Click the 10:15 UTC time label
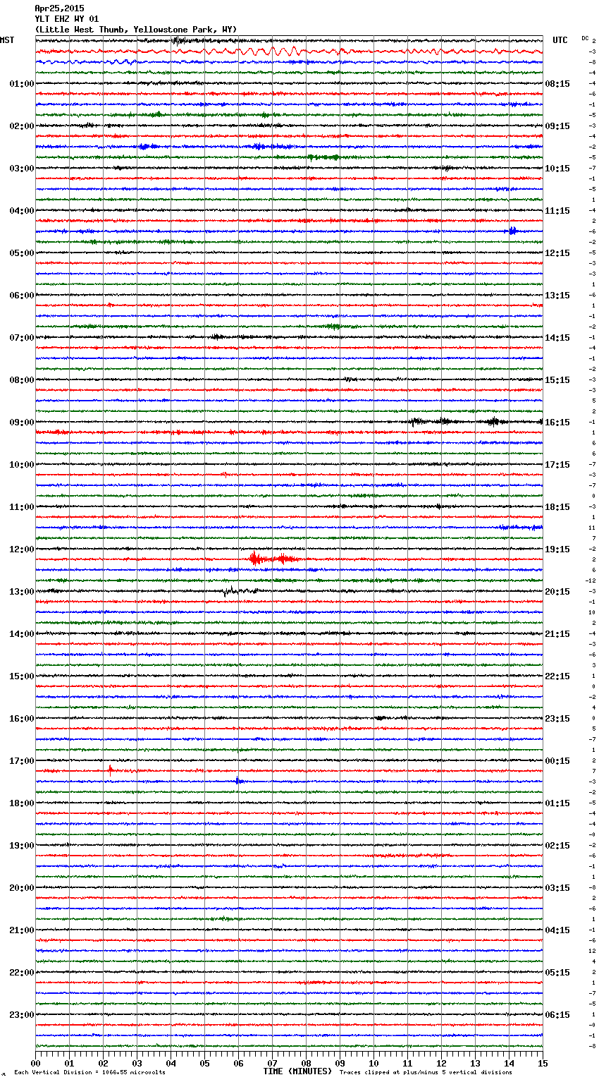599x1082 pixels. tap(557, 169)
